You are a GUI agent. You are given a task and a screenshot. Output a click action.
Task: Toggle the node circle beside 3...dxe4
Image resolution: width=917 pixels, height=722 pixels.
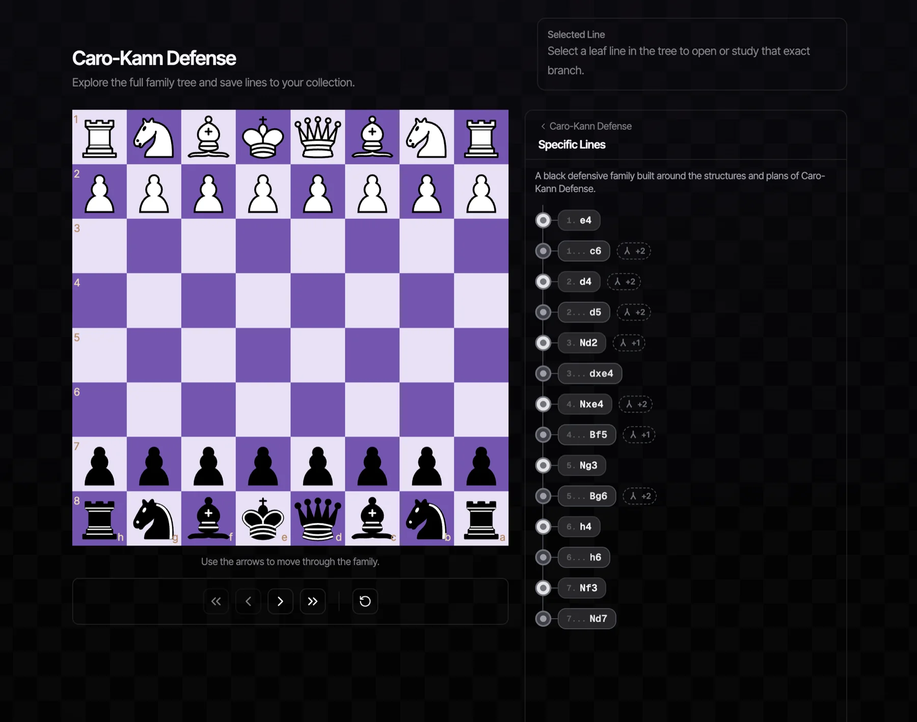pyautogui.click(x=543, y=373)
